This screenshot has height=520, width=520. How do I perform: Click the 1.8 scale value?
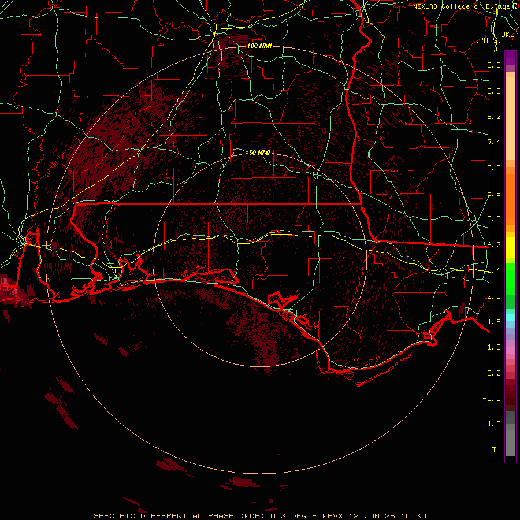(x=494, y=322)
